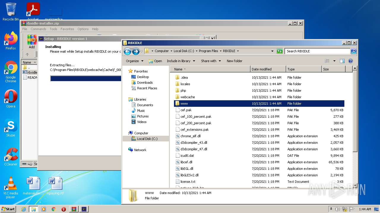
Task: Go back in the RBXIDLE Explorer window
Action: coord(127,51)
